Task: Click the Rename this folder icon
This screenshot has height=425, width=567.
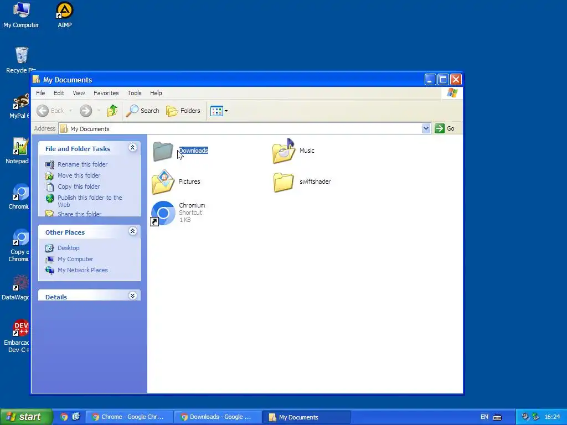Action: coord(50,165)
